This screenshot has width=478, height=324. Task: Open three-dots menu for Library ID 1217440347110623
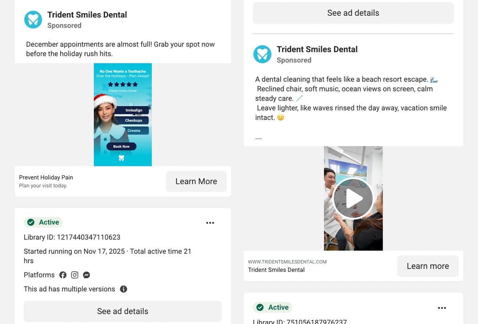[x=210, y=223]
